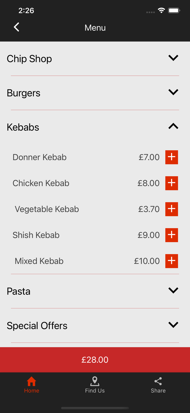Expand the Pasta category
Screen dimensions: 190x413
(173, 290)
